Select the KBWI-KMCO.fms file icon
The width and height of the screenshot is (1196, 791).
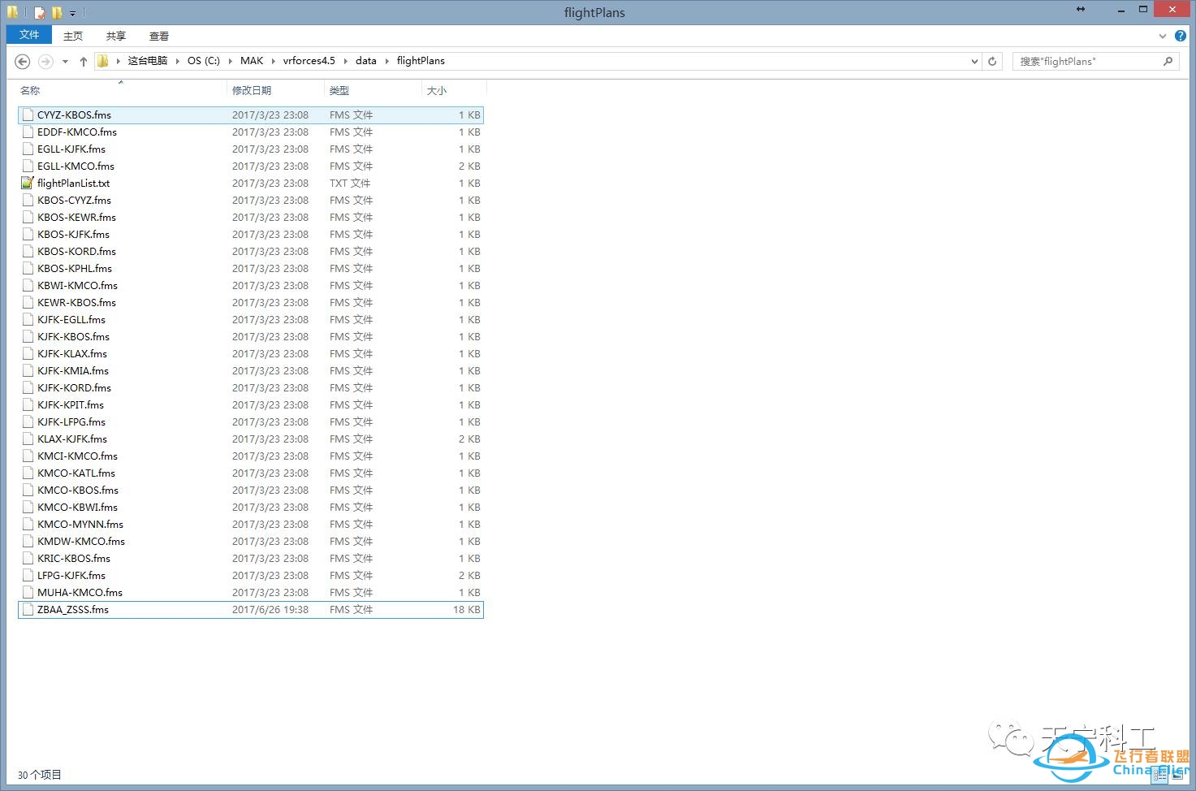click(x=28, y=286)
